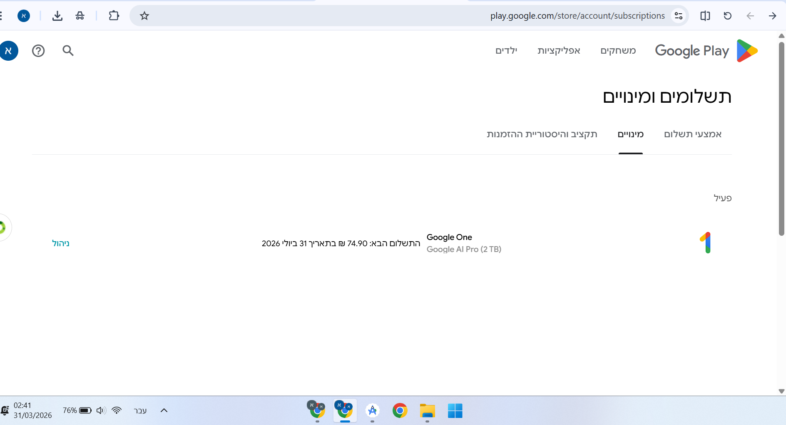Open the help question mark icon
Screen dimensions: 786x425
[x=38, y=51]
